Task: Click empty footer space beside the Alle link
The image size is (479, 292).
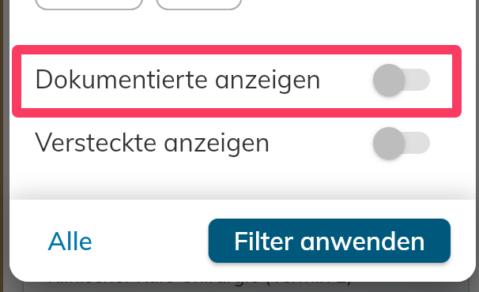Action: [x=149, y=241]
